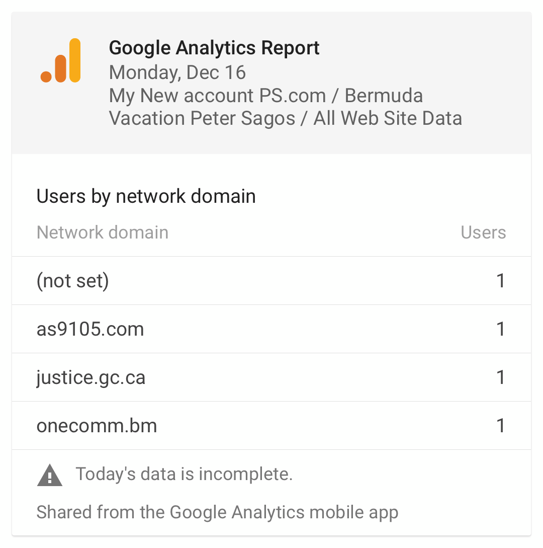Click the My New account PS.com line

click(x=218, y=96)
